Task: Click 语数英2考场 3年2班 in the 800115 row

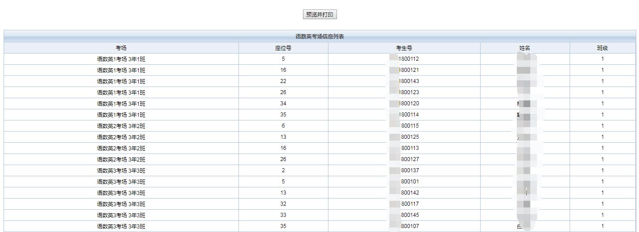Action: (121, 126)
